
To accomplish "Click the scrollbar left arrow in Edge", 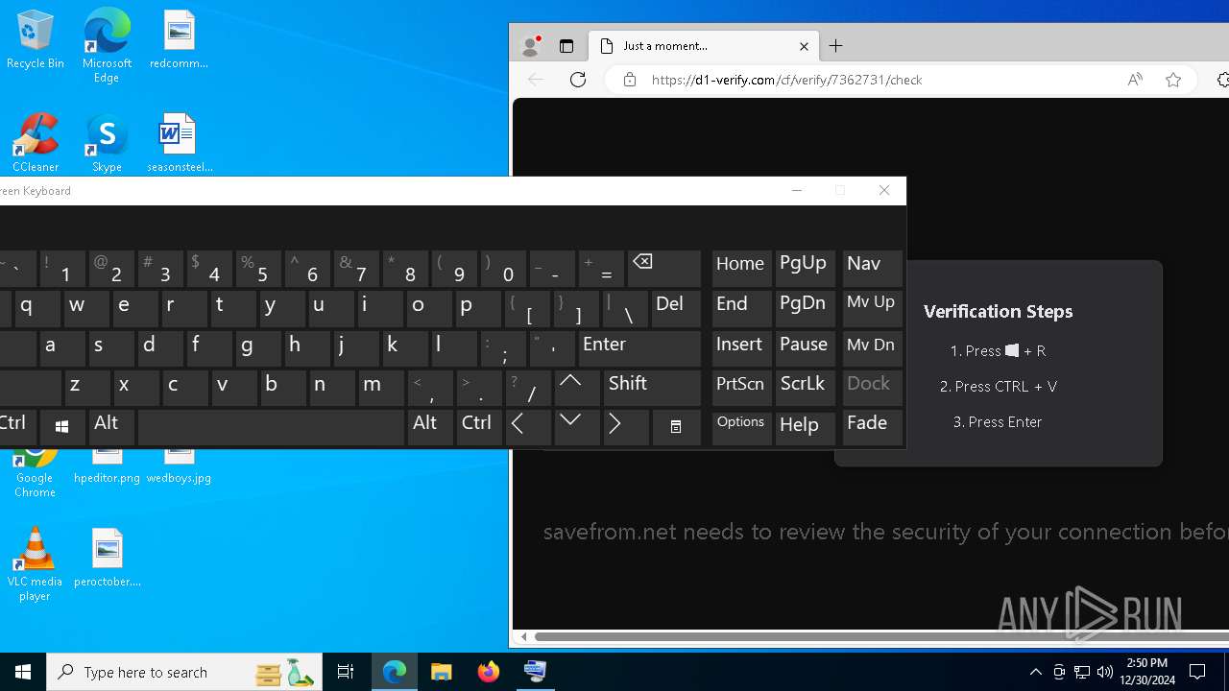I will pos(523,636).
